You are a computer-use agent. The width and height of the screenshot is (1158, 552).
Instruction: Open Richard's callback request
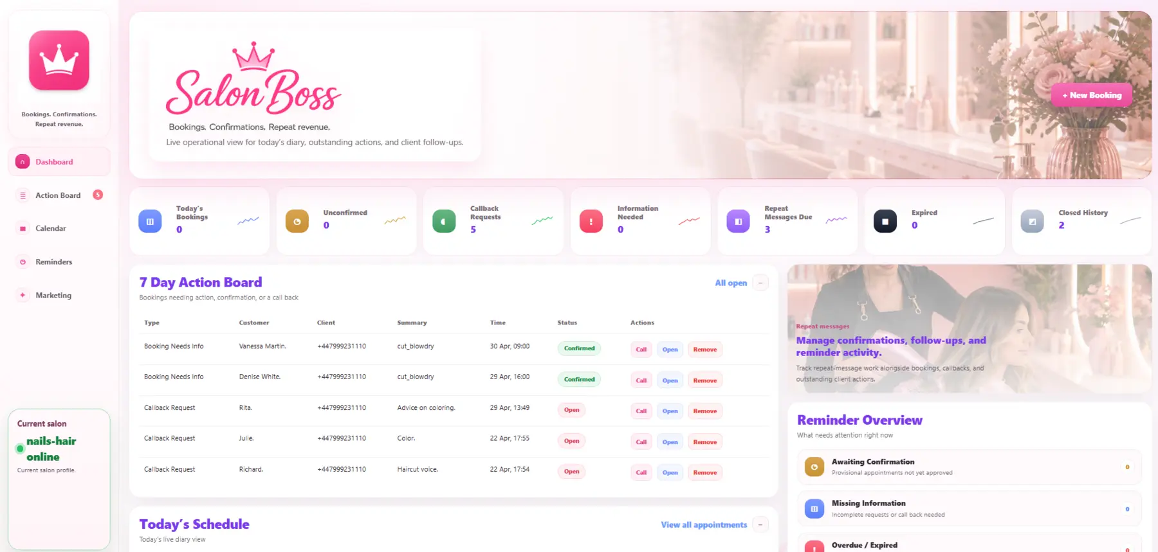click(x=670, y=472)
